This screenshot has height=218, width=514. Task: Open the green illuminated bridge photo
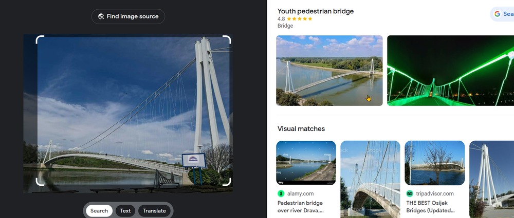[450, 71]
